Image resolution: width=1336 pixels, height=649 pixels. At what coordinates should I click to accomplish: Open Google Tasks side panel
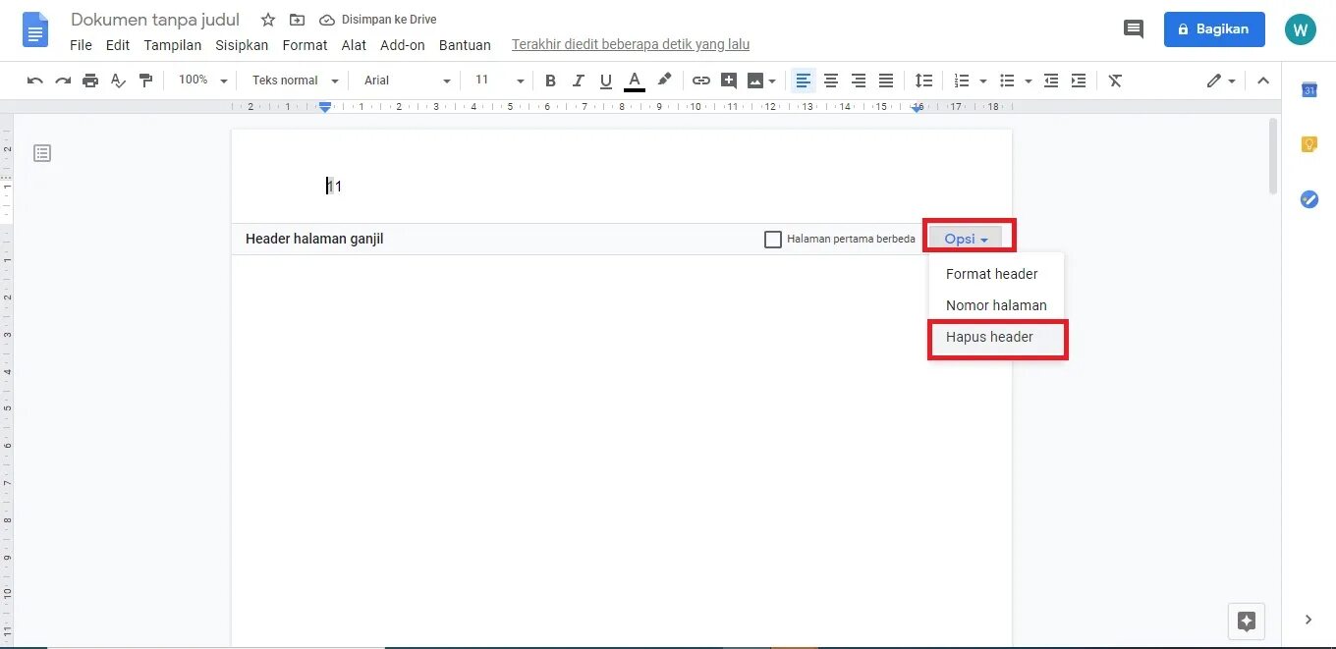[1309, 199]
